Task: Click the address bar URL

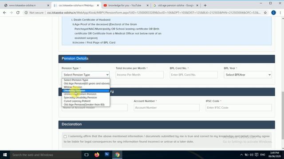Action: (154, 13)
